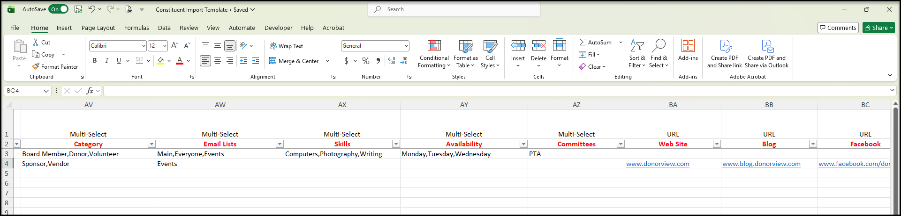Apply Comma Style format
The image size is (901, 216).
click(x=378, y=61)
